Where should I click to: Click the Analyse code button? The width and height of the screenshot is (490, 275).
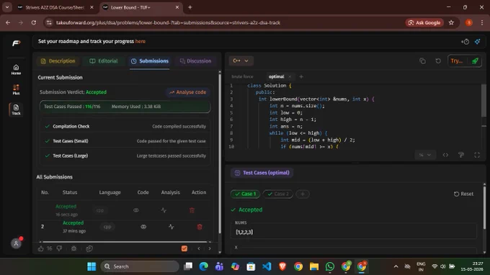point(187,92)
